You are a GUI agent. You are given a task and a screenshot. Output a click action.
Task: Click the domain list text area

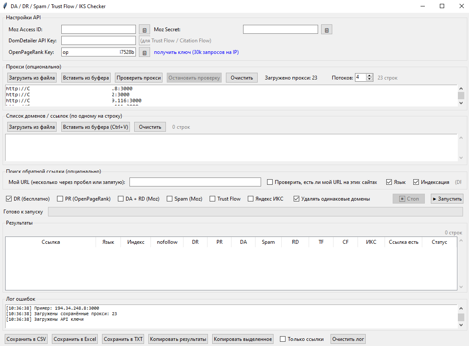pos(231,148)
